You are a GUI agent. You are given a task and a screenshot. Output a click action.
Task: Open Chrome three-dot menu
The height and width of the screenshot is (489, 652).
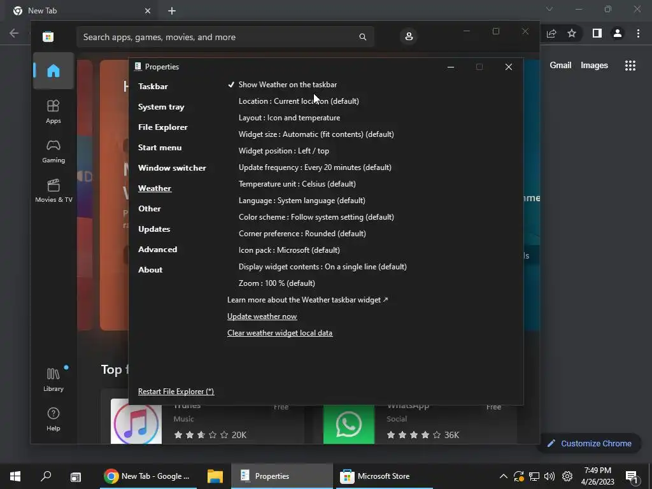tap(638, 33)
